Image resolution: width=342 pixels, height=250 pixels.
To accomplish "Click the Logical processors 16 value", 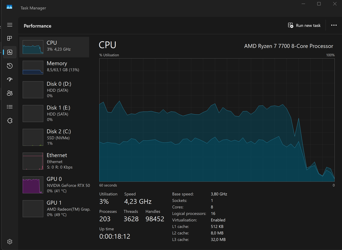I will 213,213.
